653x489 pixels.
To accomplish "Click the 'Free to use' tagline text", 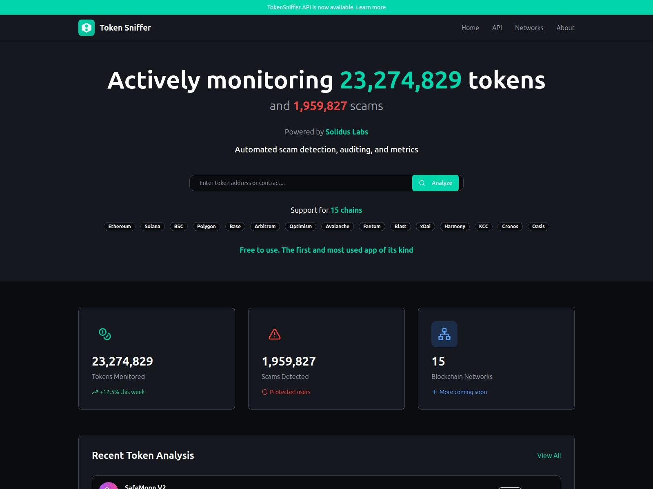I will (326, 250).
